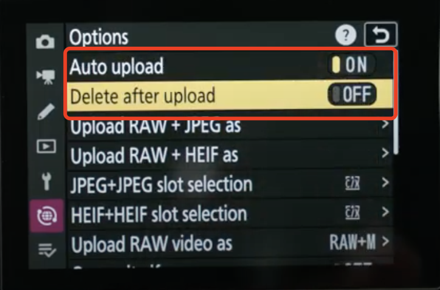Tap the back return arrow button
440x290 pixels.
(380, 35)
